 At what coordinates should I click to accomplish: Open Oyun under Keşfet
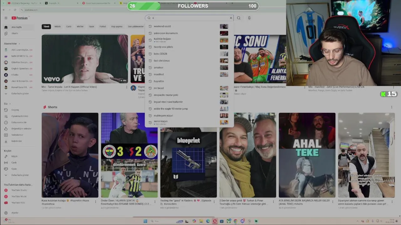(19, 169)
